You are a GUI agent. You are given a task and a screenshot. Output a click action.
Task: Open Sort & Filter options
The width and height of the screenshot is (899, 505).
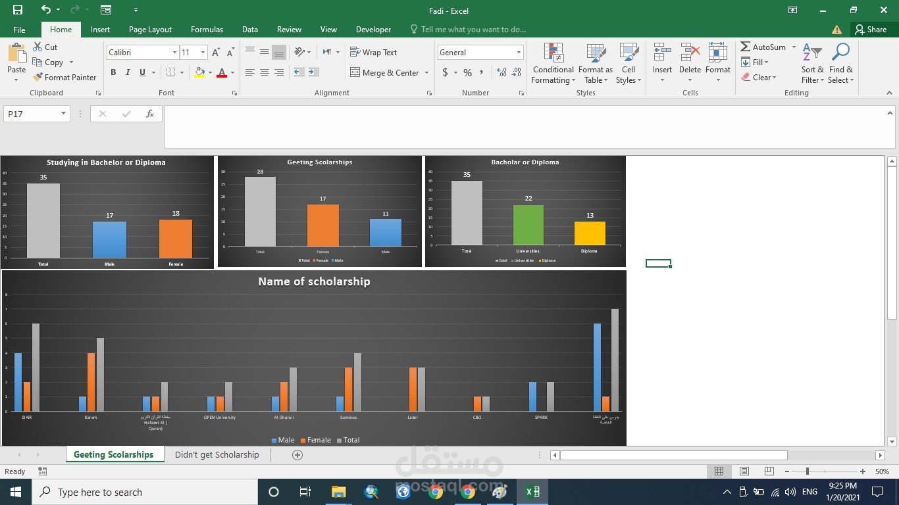coord(812,64)
